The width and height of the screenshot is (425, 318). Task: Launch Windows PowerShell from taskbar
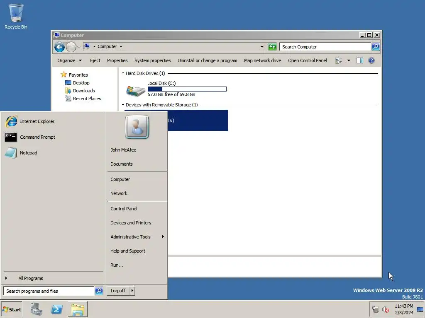(x=57, y=309)
